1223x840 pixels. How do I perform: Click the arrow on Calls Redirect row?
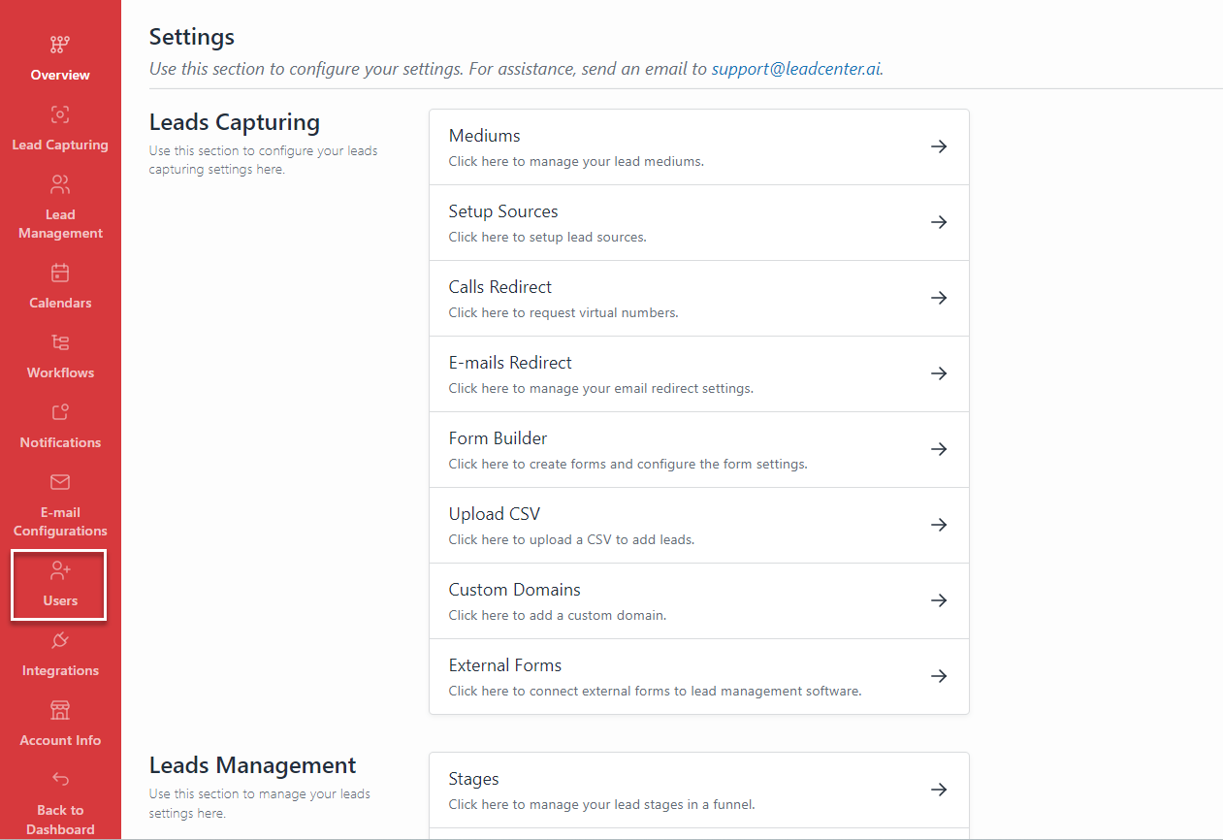point(939,298)
